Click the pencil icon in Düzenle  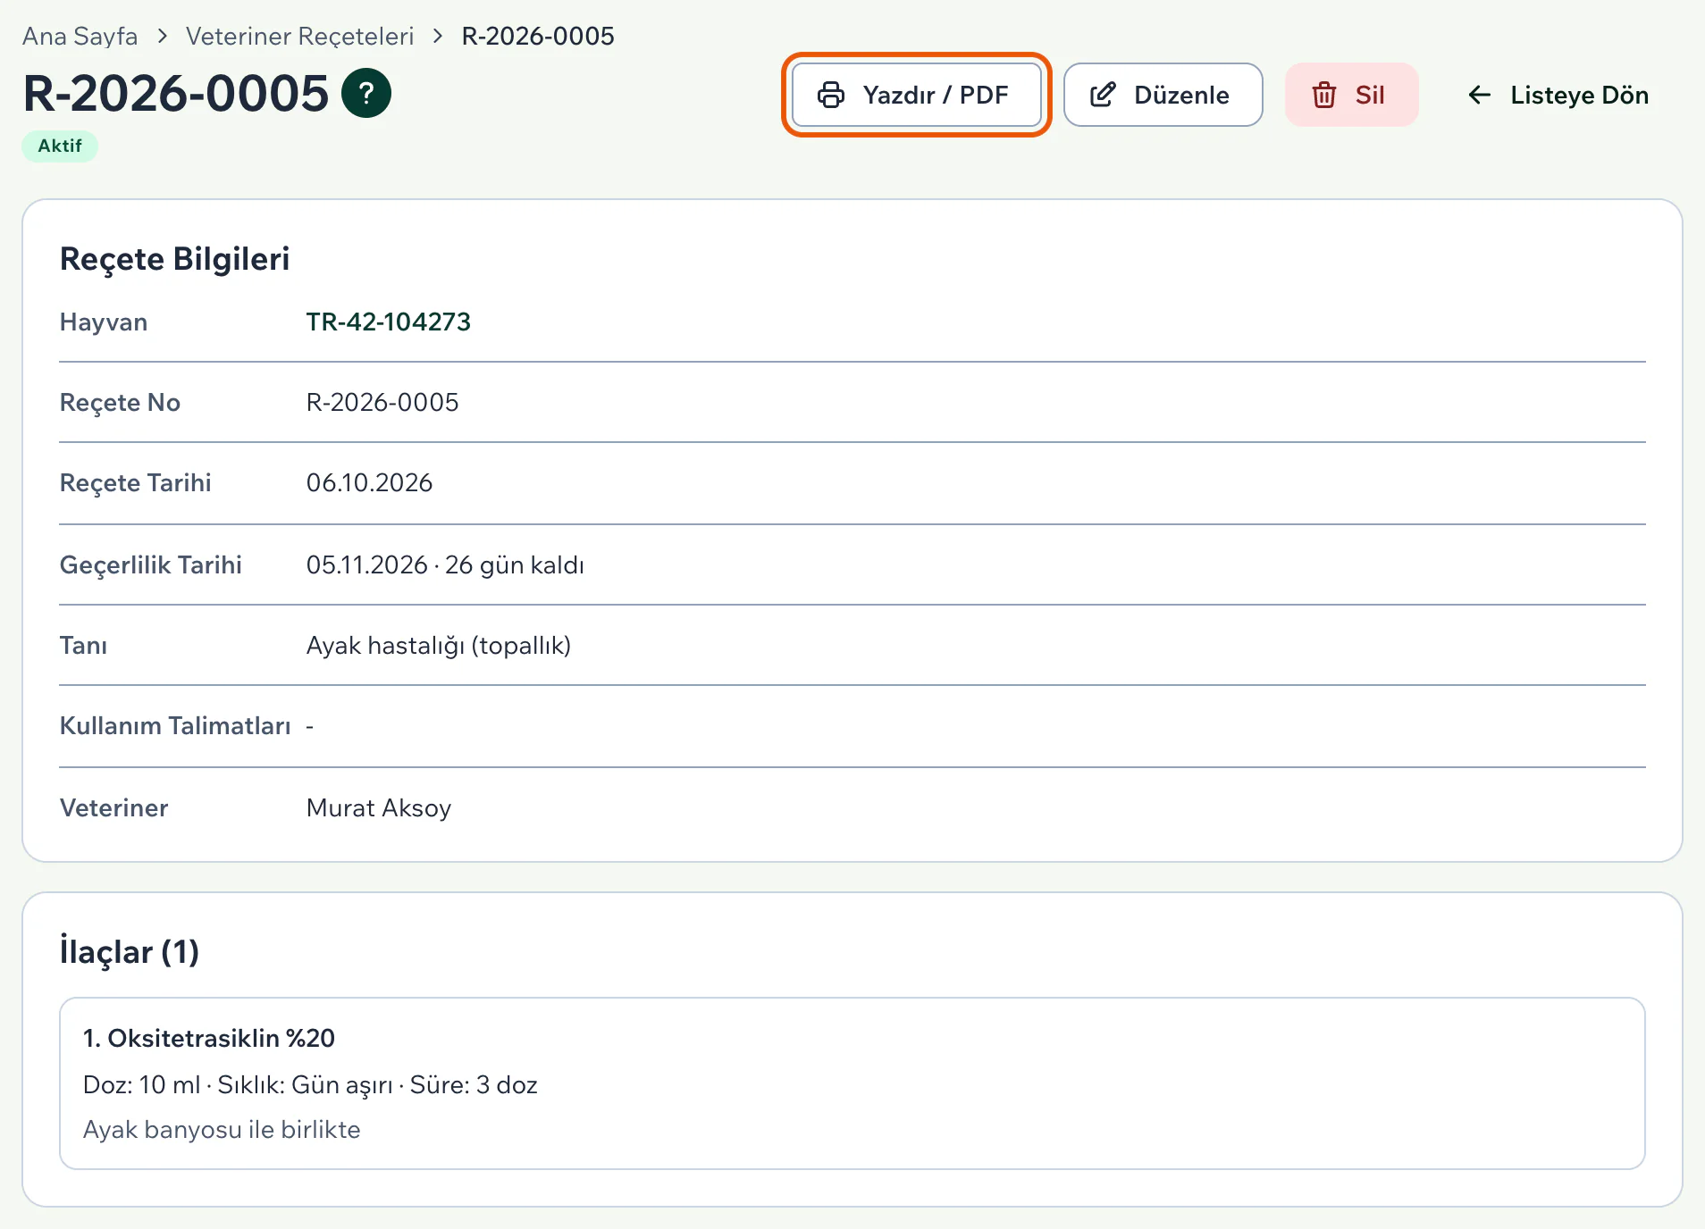click(x=1104, y=95)
